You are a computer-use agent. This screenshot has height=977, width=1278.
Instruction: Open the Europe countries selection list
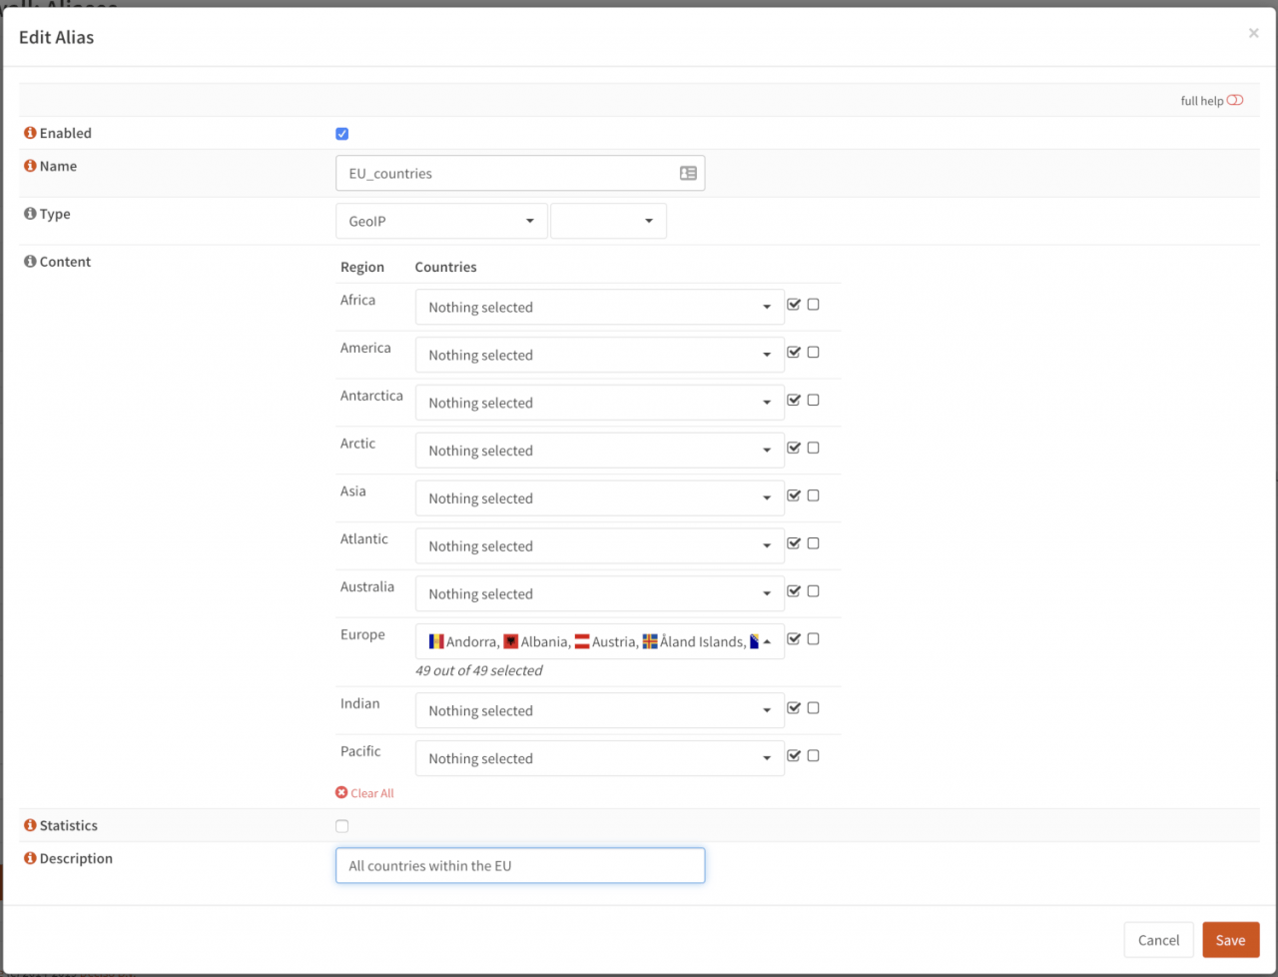pos(599,641)
